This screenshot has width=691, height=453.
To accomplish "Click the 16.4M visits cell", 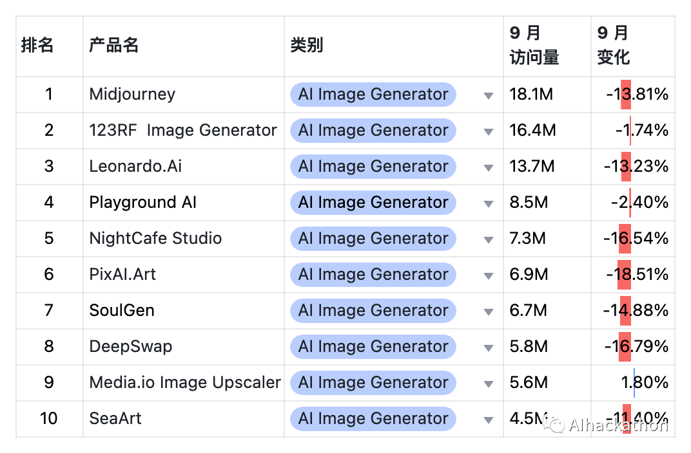I will pos(547,131).
